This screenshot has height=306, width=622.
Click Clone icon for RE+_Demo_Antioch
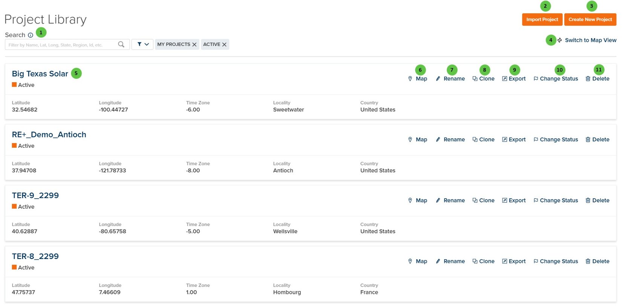[475, 139]
